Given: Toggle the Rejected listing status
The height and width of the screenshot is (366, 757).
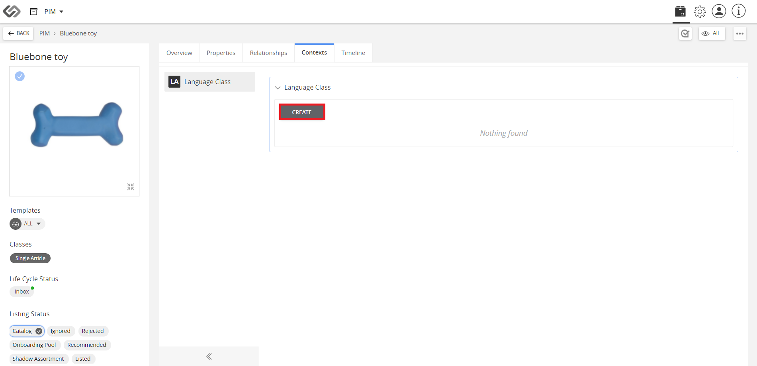Looking at the screenshot, I should pyautogui.click(x=93, y=331).
